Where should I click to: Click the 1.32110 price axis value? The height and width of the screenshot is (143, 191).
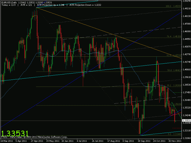click(x=187, y=130)
